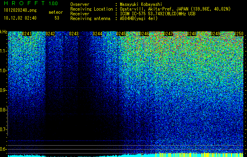Click the 1.0 frequency axis label

3,71
